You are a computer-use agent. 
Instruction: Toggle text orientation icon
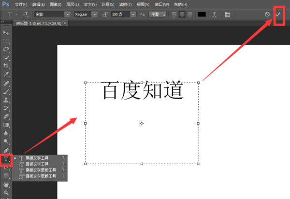pyautogui.click(x=26, y=14)
